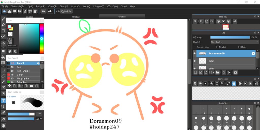Zoom out on the Navigator panel
Image resolution: width=260 pixels, height=130 pixels.
pos(212,21)
